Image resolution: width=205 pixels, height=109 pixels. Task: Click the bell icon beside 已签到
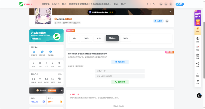coord(167,21)
